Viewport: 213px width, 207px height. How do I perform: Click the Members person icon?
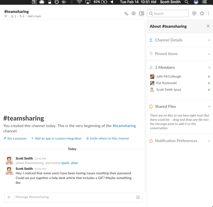[151, 68]
